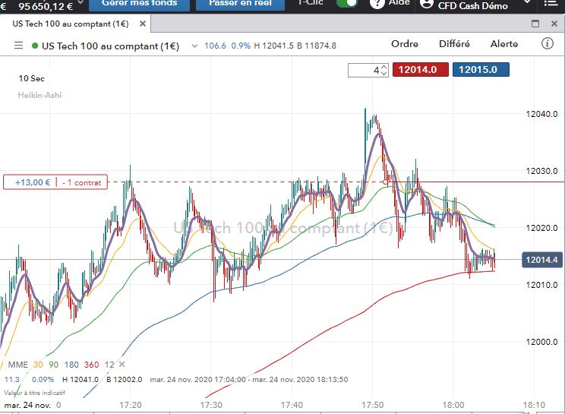Increase contract size with up stepper
565x414 pixels.
click(x=384, y=67)
